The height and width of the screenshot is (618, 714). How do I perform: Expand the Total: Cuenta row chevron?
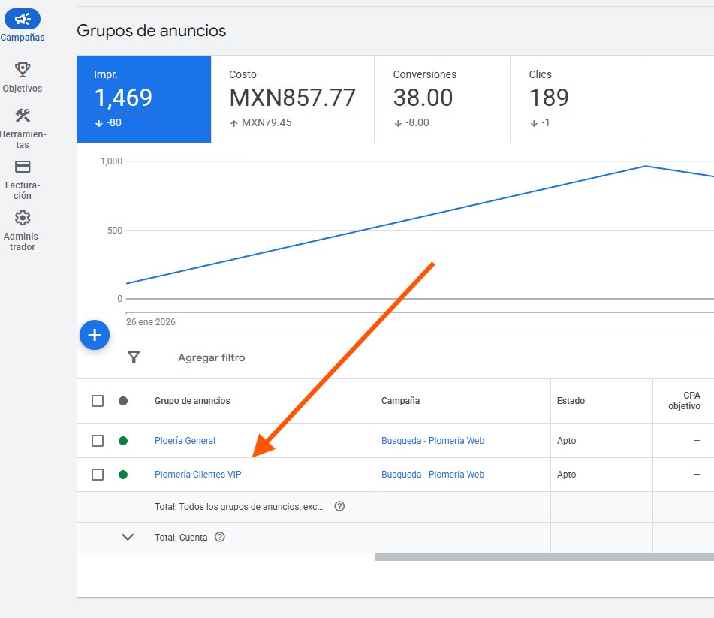(x=128, y=537)
